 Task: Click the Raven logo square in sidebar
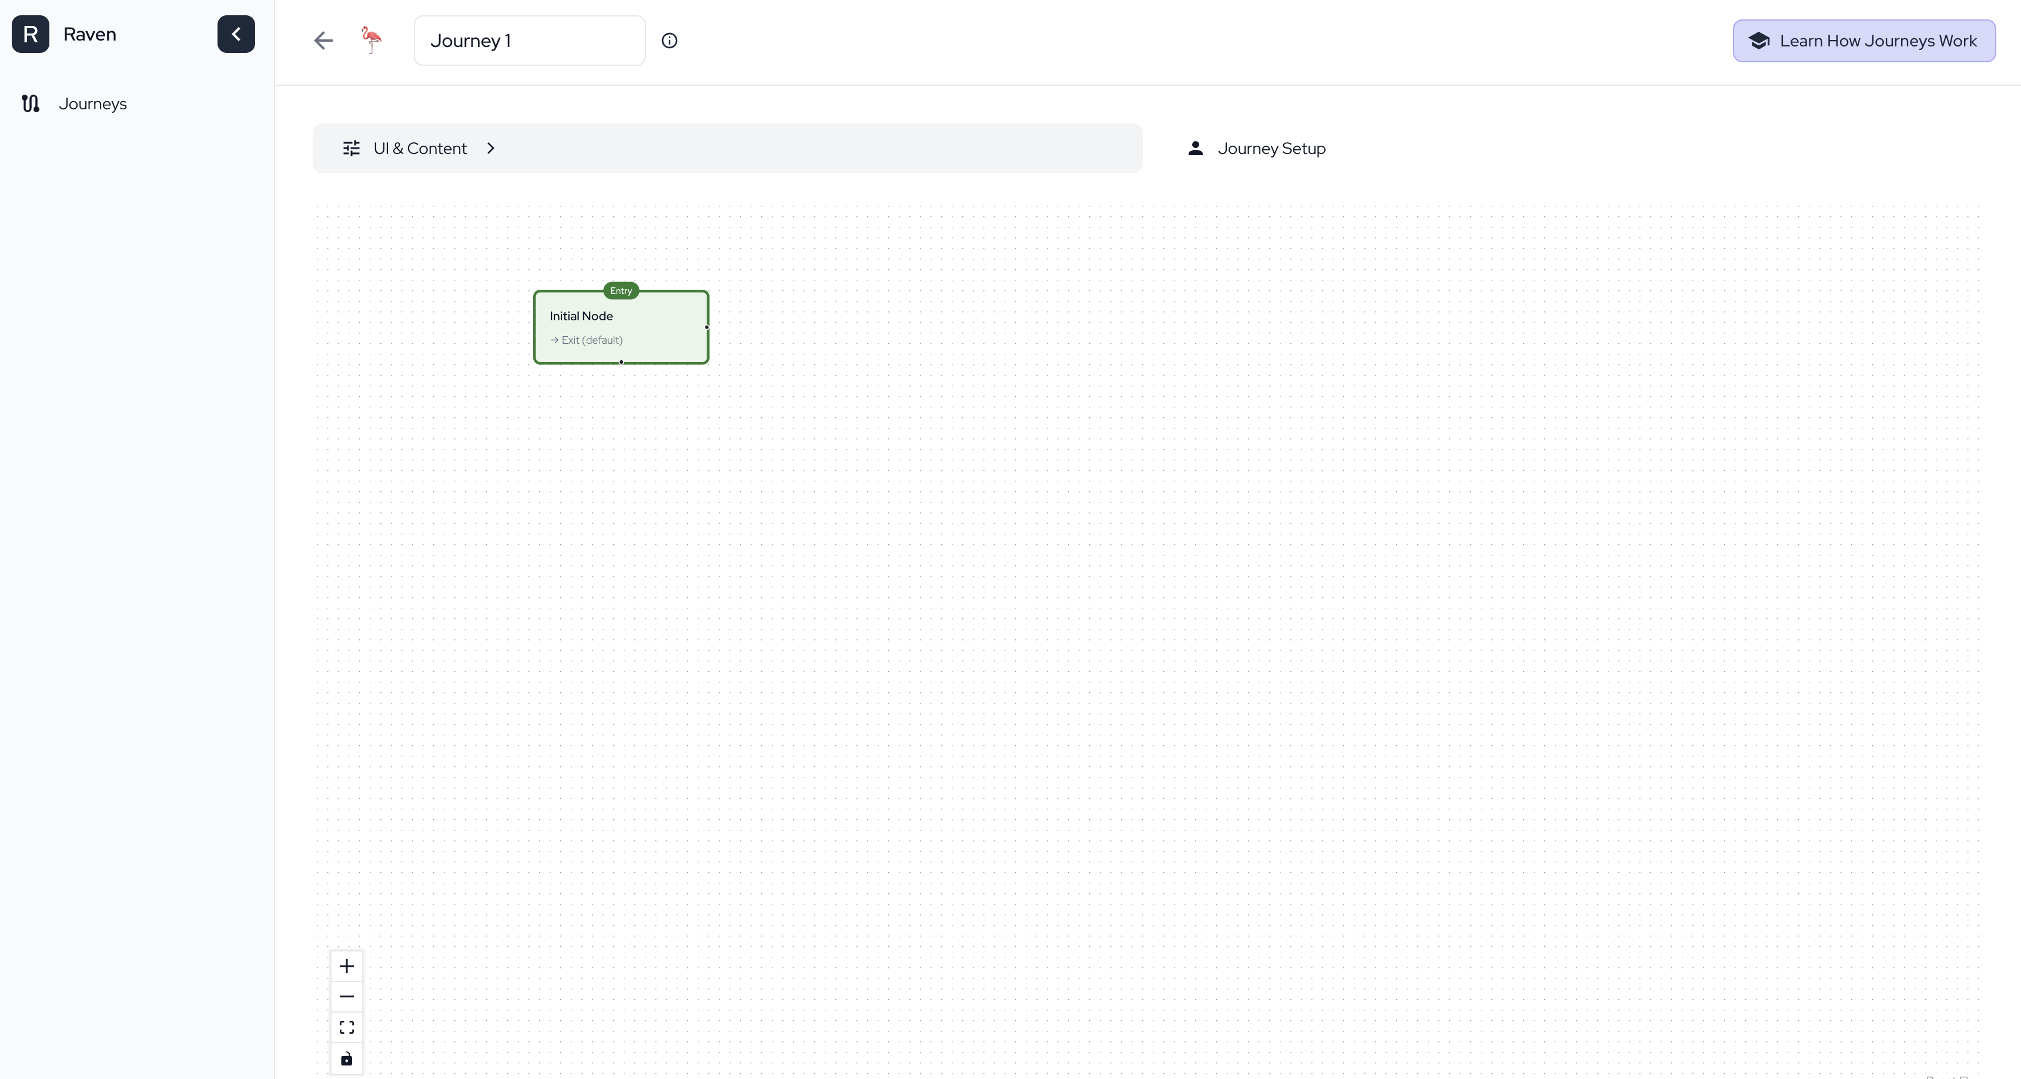point(31,33)
